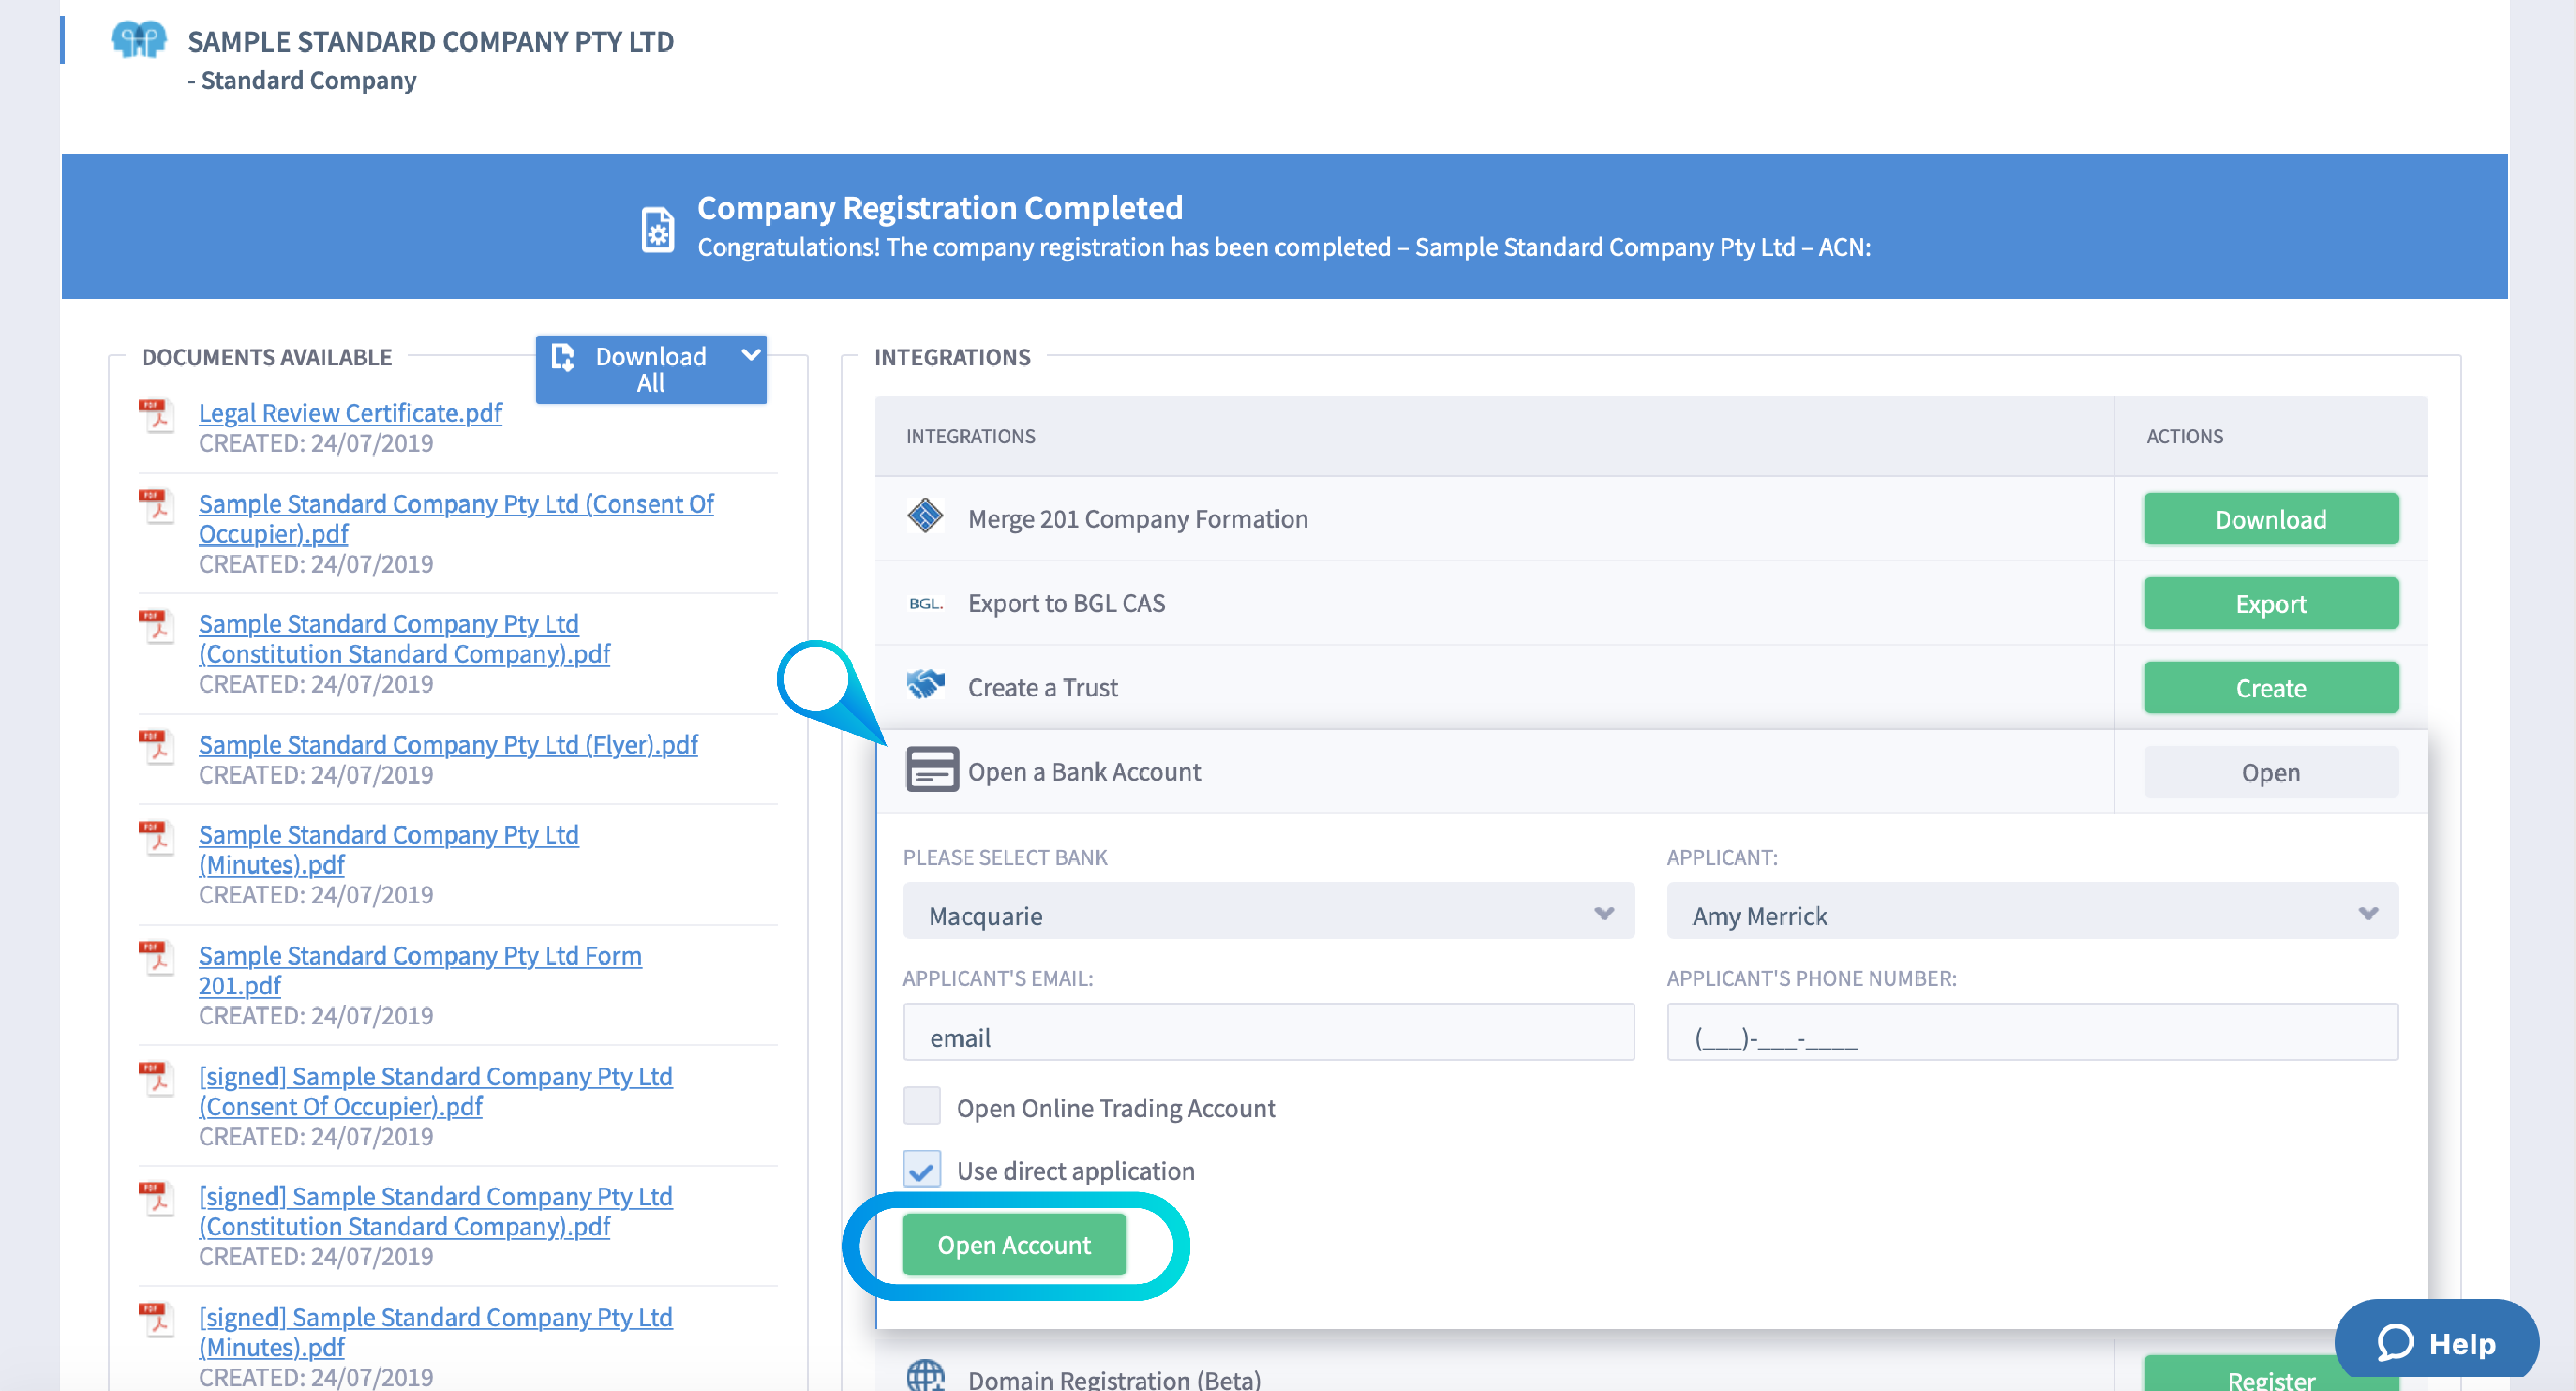Open the [signed] Constitution Standard Company pdf link
This screenshot has height=1391, width=2576.
[435, 1211]
